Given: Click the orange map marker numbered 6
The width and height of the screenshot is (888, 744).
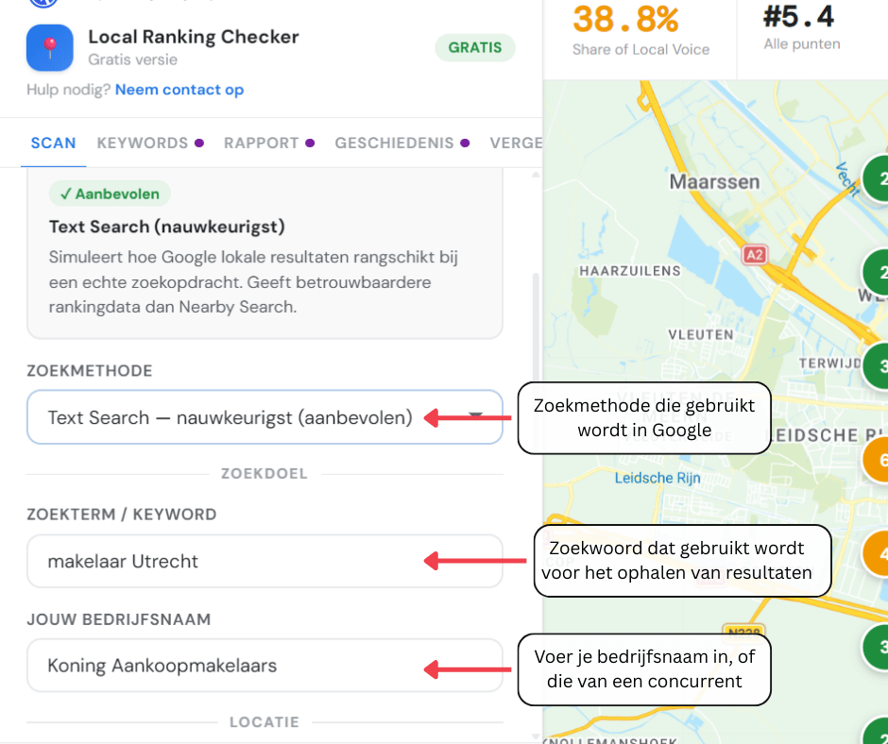Looking at the screenshot, I should click(879, 460).
